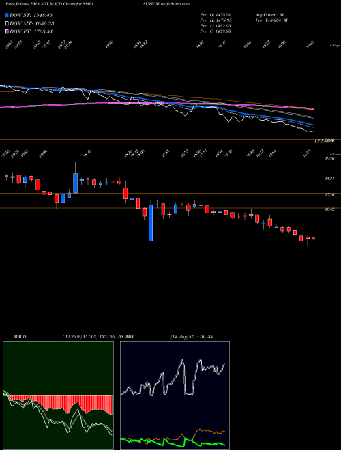
Task: Click the 'Pre L: 1452.05' low value
Action: tap(216, 26)
